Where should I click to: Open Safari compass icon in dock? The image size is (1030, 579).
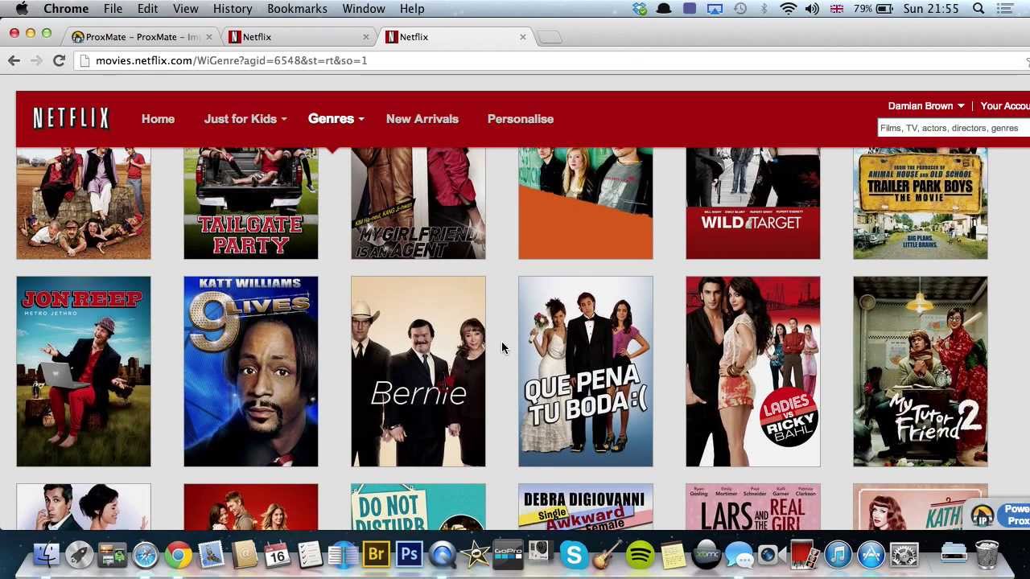[146, 554]
